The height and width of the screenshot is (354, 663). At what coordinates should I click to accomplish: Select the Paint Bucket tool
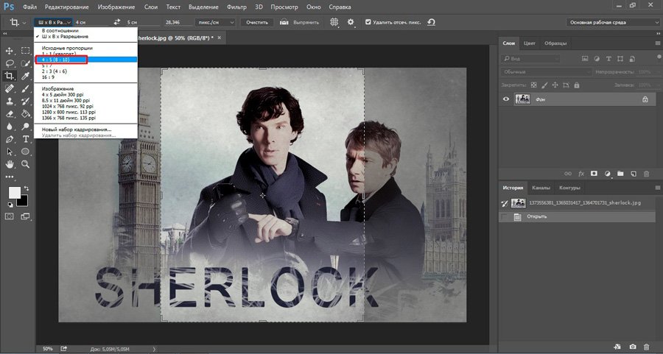[x=25, y=114]
